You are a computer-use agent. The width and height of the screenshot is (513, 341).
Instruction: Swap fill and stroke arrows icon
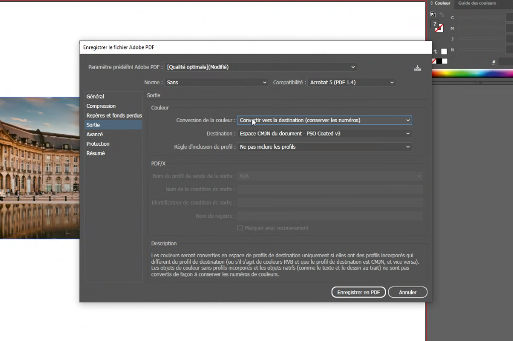442,15
